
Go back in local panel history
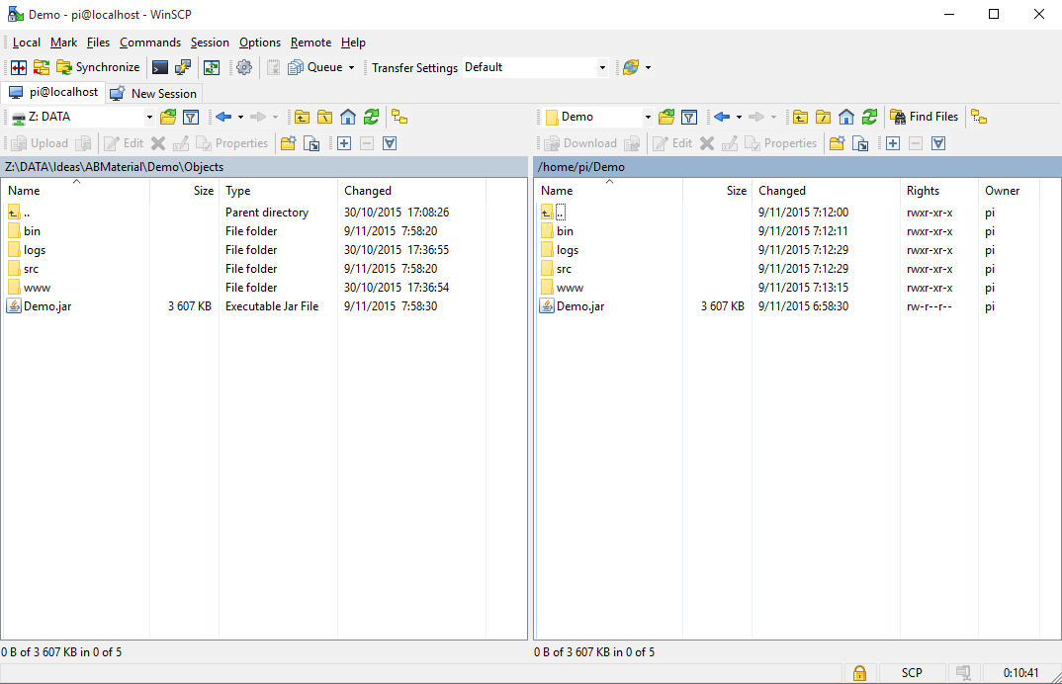(x=223, y=118)
